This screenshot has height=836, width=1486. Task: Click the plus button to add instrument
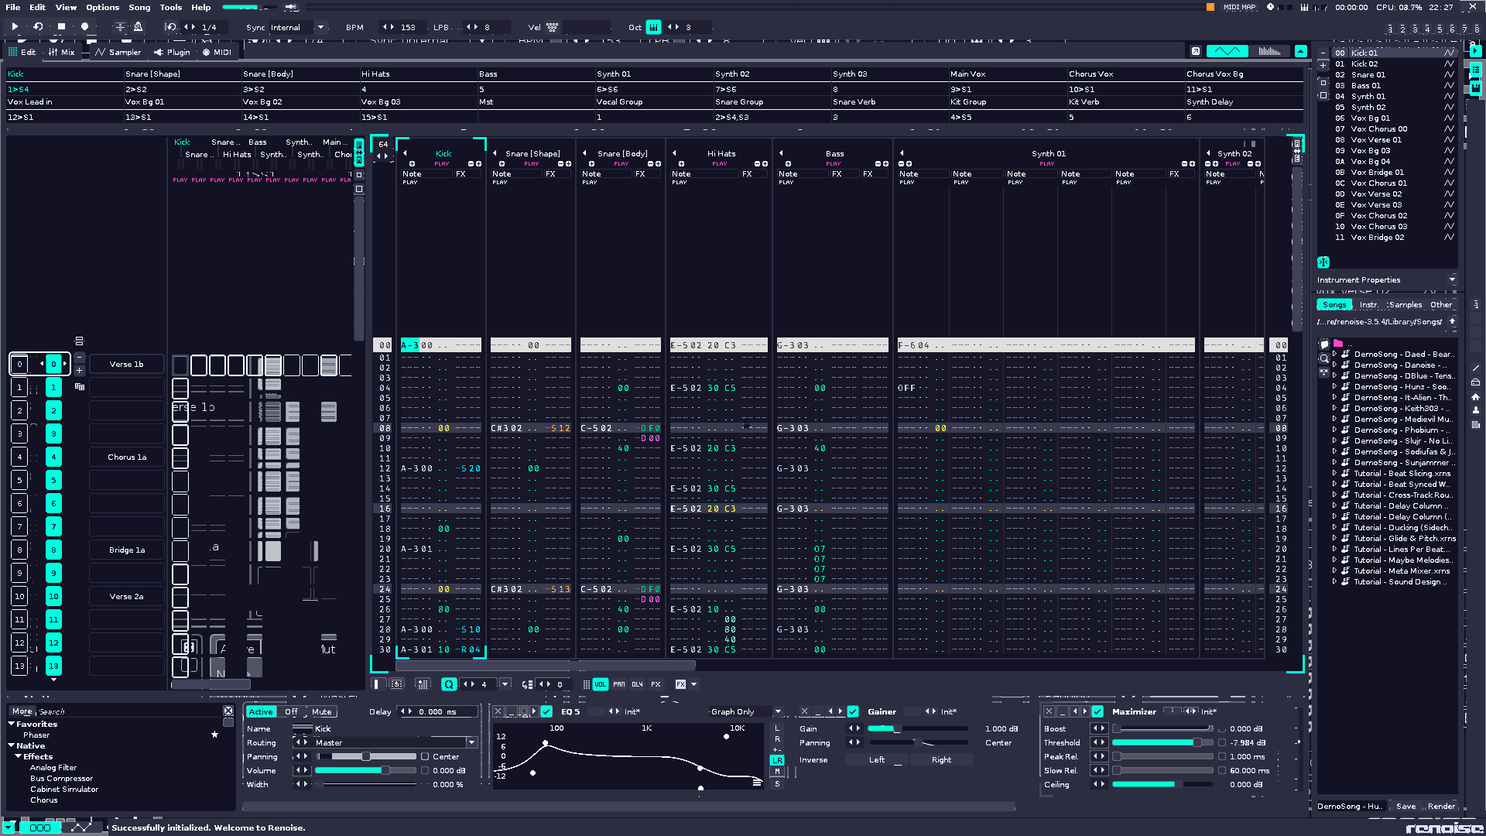tap(1323, 65)
